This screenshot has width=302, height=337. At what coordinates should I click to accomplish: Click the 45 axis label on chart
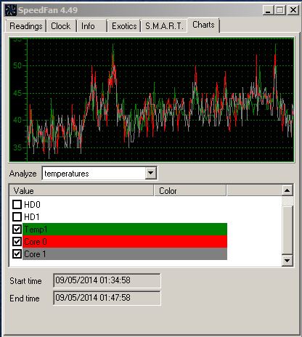(17, 93)
